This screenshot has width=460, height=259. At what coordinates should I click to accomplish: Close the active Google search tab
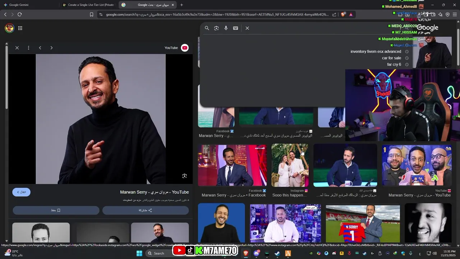173,5
